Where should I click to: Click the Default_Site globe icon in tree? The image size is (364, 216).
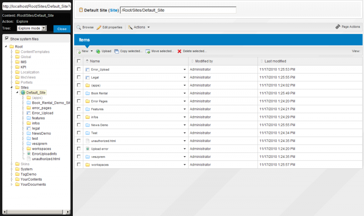coord(23,93)
